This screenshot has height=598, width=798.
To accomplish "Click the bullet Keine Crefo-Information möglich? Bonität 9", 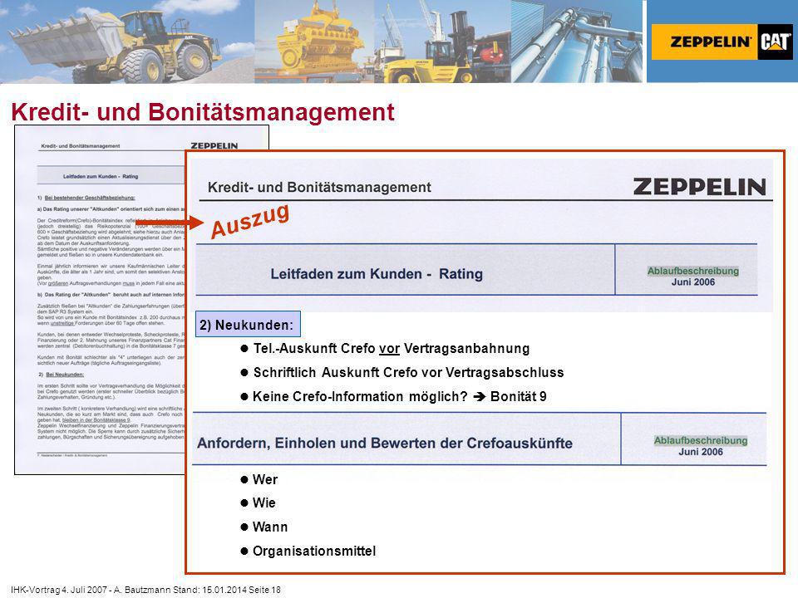I will pos(393,397).
